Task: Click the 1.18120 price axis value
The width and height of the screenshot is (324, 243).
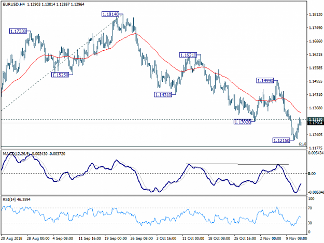Action: [316, 15]
